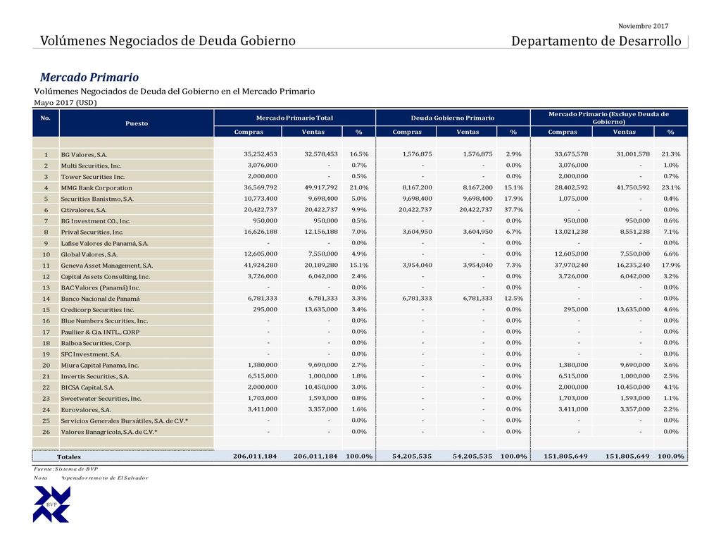721x541 pixels.
Task: Click Geneva Asset total compras value 41,924,280
Action: [261, 265]
